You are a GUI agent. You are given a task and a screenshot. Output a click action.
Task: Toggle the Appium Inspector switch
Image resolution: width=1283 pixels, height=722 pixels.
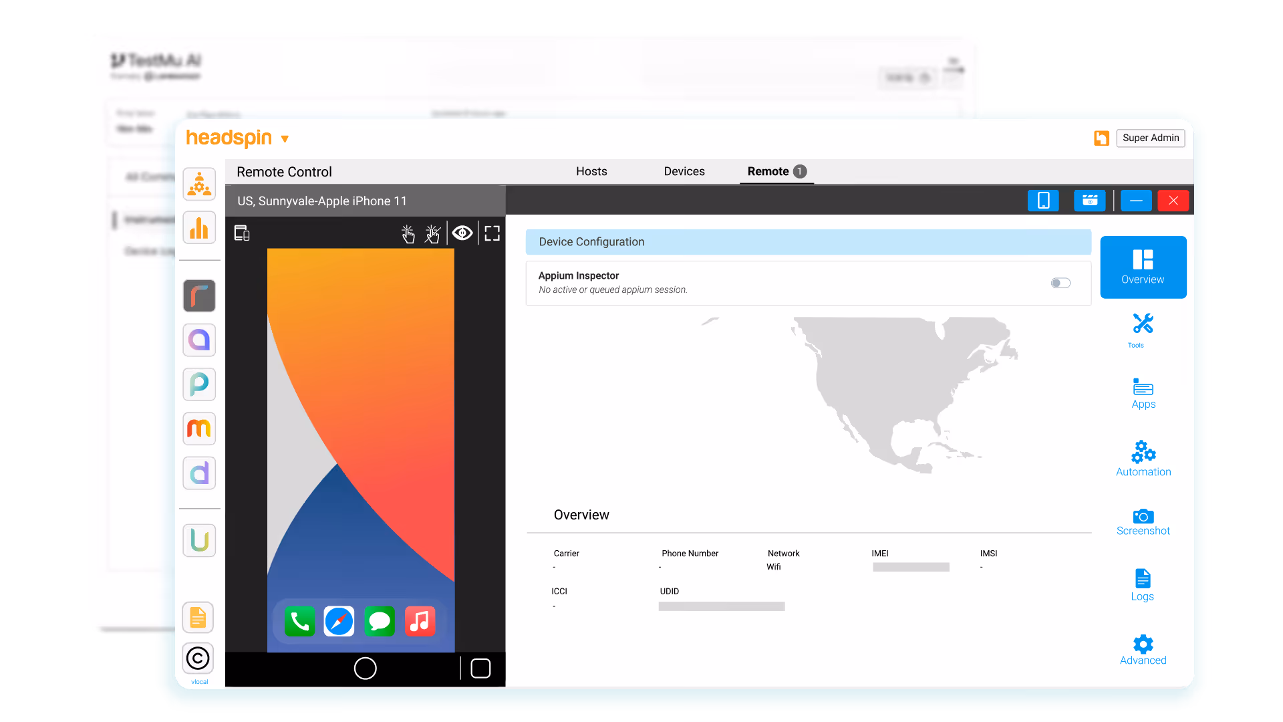(1060, 283)
